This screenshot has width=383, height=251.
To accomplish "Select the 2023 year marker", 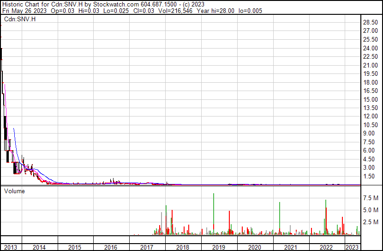I will [353, 247].
